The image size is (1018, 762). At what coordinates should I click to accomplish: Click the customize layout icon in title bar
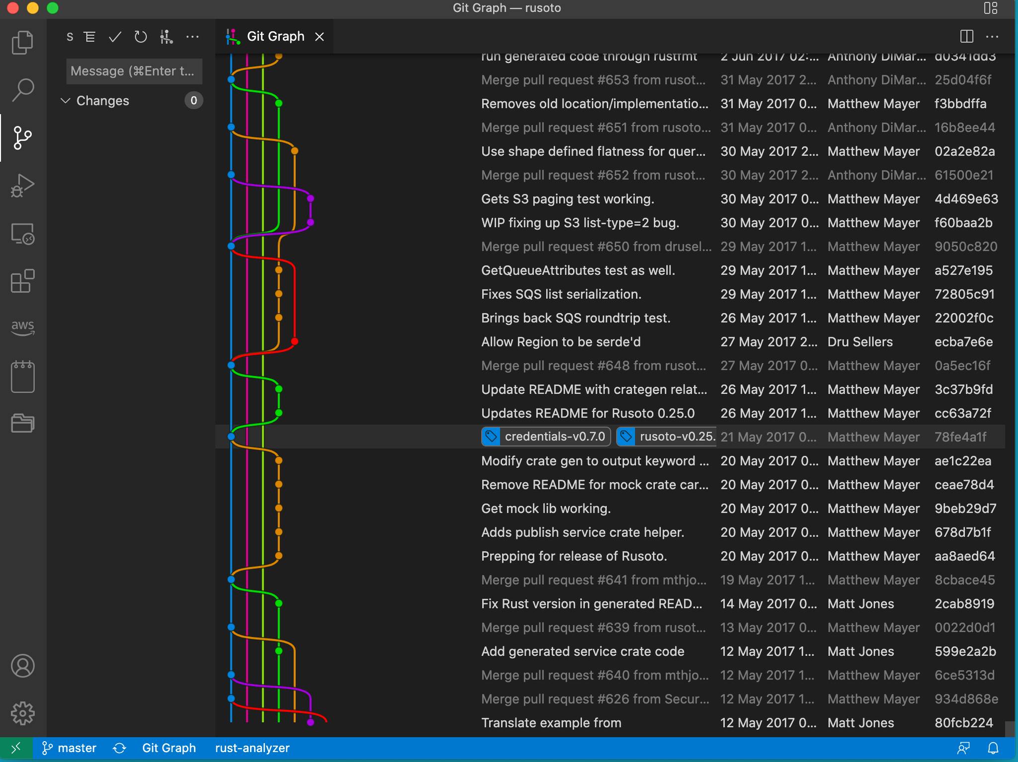991,8
